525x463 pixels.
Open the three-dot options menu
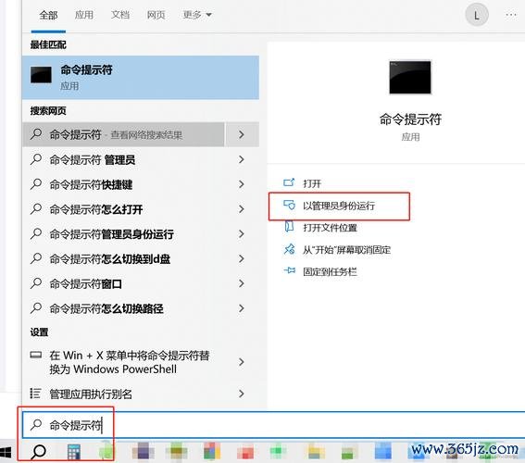(511, 15)
